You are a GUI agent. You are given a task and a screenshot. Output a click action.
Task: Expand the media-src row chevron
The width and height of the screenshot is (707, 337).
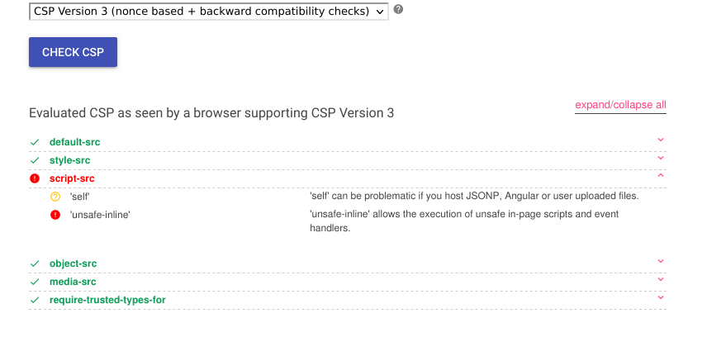661,280
